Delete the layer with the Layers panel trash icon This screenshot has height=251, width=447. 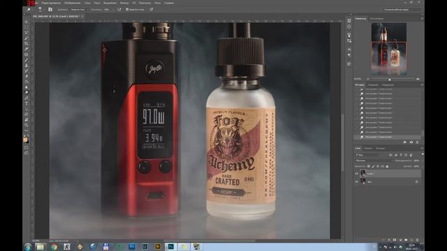[x=418, y=240]
